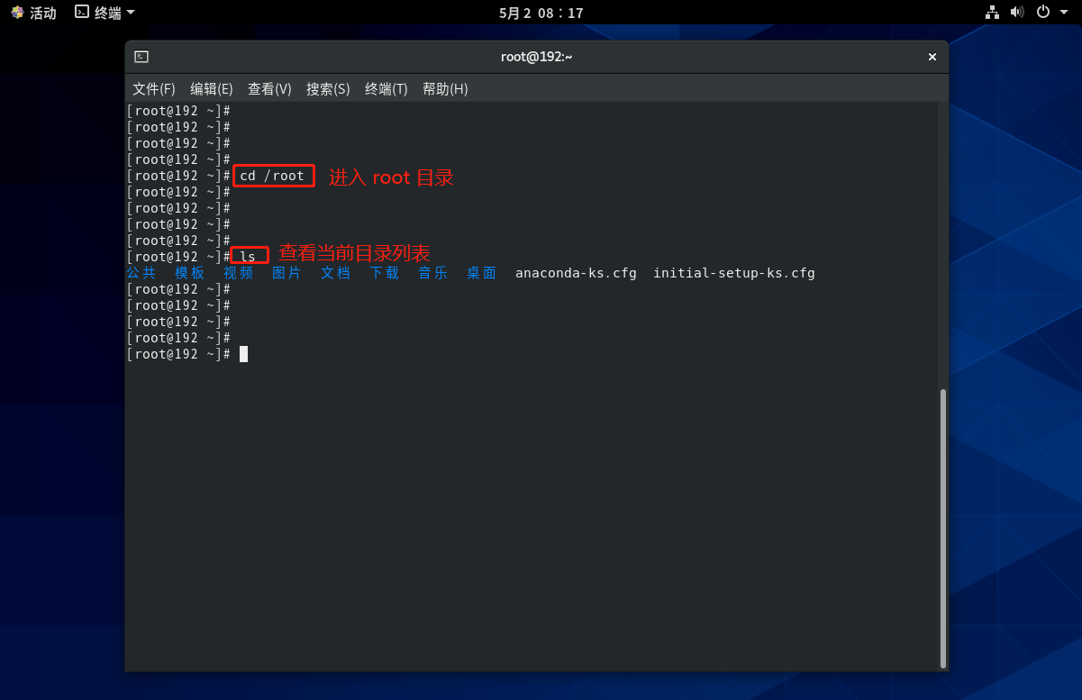Expand the system menu dropdown arrow

point(1064,13)
